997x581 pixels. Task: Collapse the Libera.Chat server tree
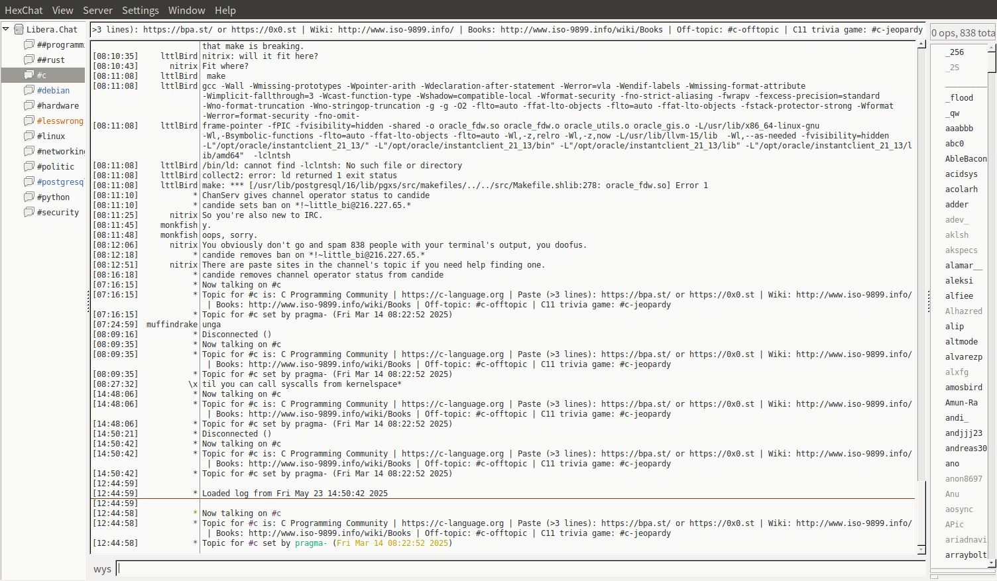tap(6, 29)
